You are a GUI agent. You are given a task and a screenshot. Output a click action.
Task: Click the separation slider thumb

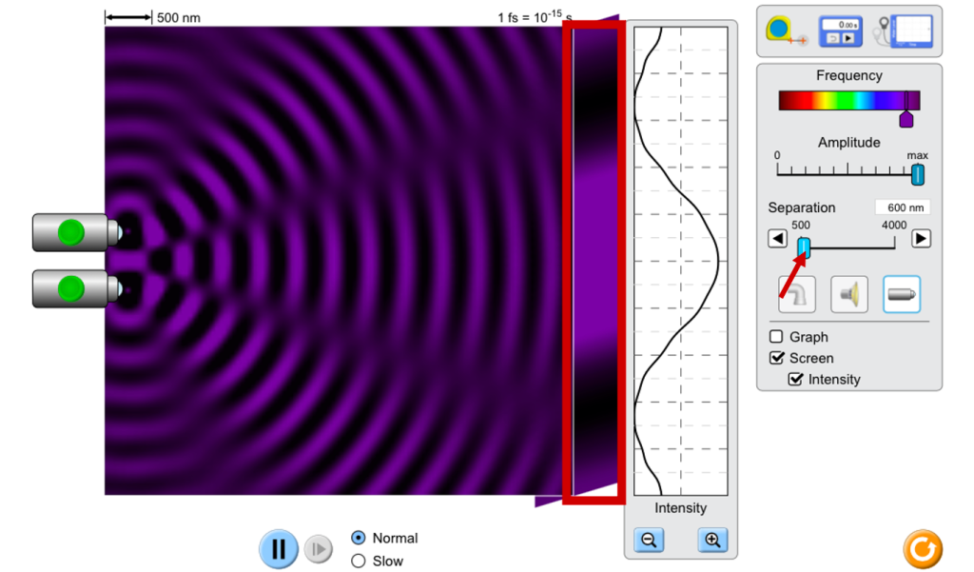[x=803, y=247]
